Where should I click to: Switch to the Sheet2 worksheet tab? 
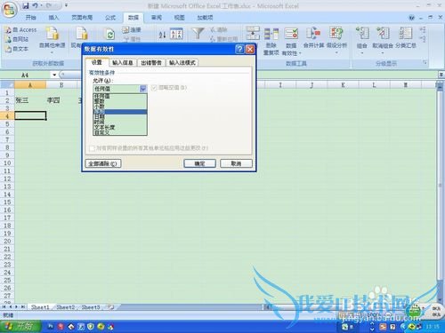click(66, 307)
